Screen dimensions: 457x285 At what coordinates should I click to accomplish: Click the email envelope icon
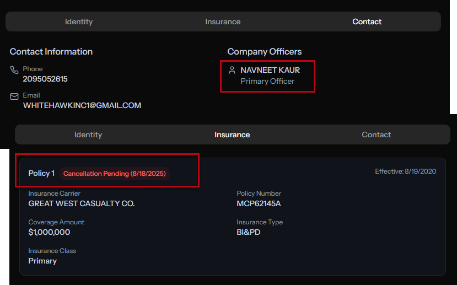pyautogui.click(x=14, y=96)
